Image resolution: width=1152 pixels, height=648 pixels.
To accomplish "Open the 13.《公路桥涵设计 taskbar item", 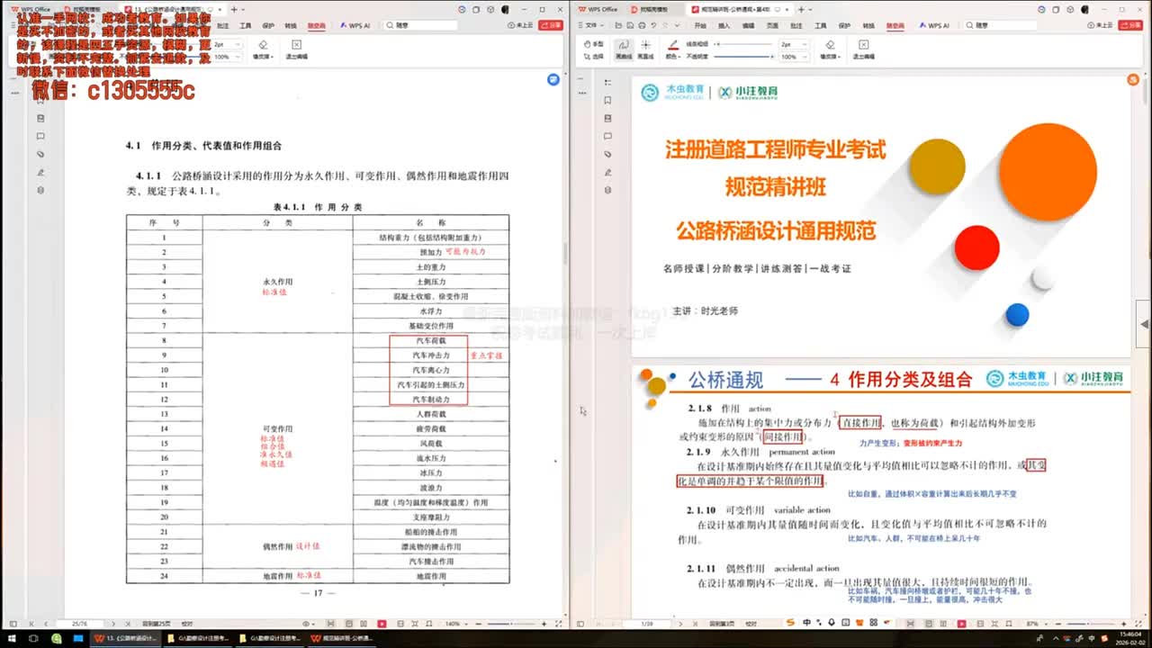I will [125, 638].
